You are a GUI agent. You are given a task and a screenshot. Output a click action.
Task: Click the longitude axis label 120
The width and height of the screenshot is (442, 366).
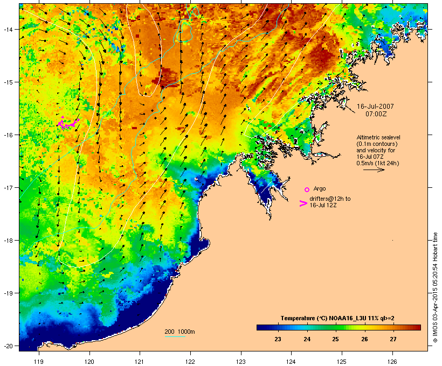(x=89, y=362)
